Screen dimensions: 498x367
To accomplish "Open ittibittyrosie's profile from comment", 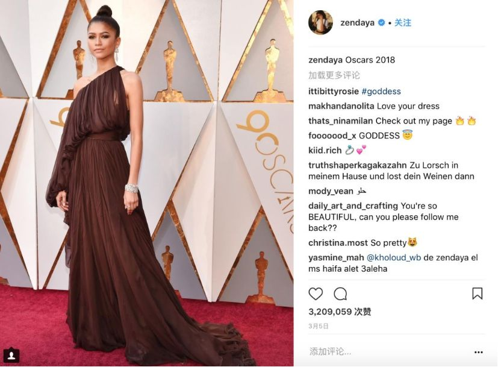I will point(334,92).
